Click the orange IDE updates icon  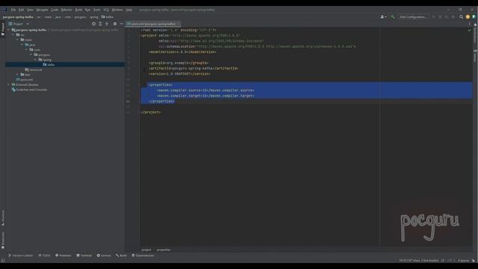(468, 17)
